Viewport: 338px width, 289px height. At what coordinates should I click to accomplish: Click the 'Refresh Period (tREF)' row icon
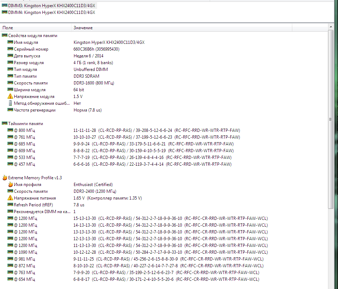click(x=10, y=205)
